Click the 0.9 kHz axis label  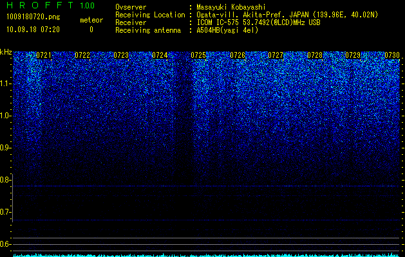tap(5, 148)
